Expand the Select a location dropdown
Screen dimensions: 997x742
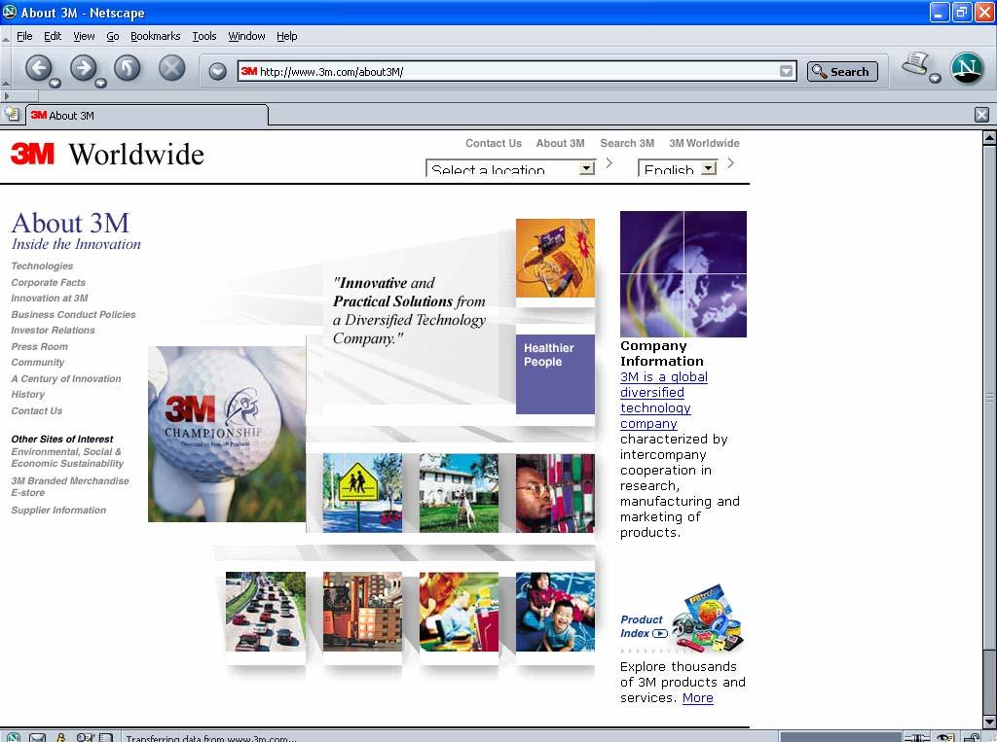pyautogui.click(x=510, y=167)
